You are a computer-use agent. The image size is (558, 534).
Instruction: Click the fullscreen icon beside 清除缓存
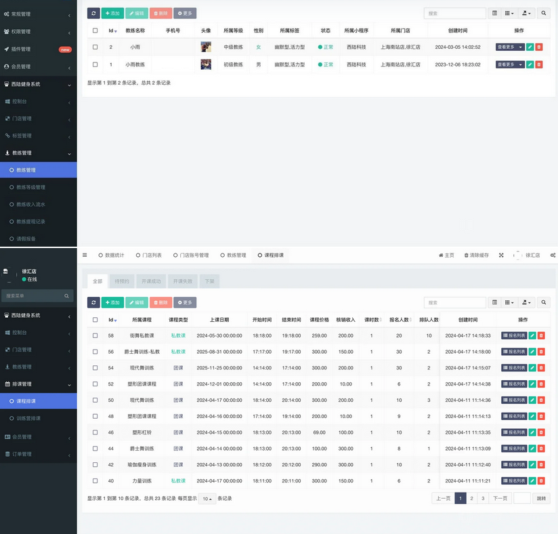click(x=501, y=255)
